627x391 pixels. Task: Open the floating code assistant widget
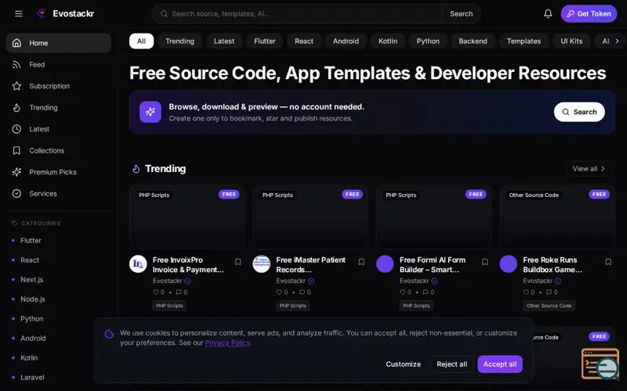pos(600,364)
